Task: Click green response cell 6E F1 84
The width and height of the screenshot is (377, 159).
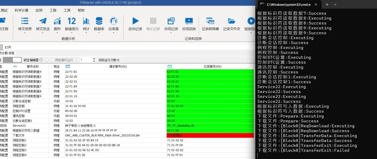Action: pos(210,131)
